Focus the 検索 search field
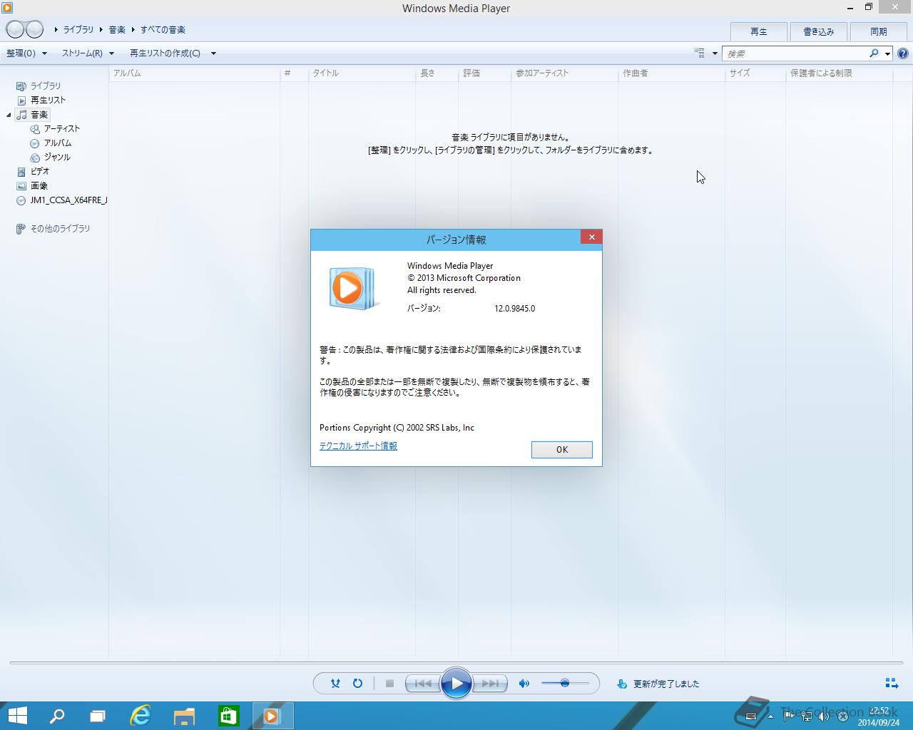 click(795, 53)
